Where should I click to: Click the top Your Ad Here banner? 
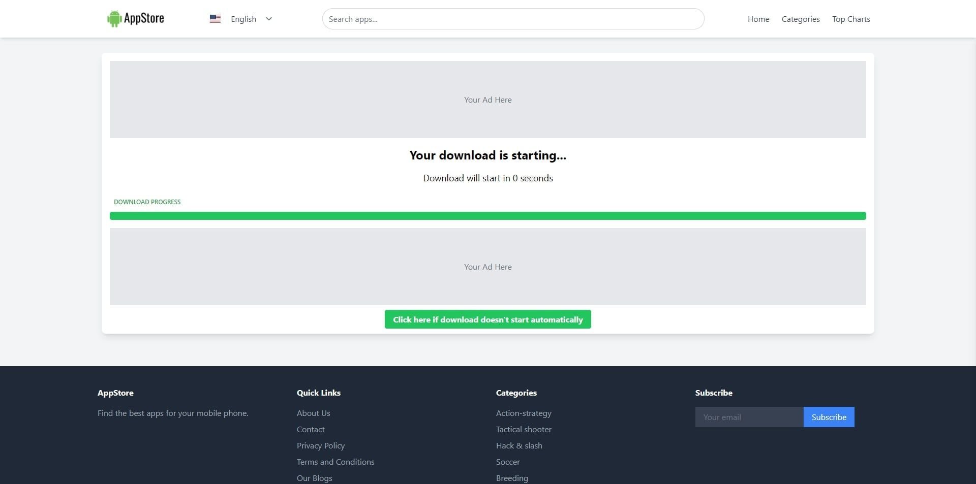click(x=487, y=100)
